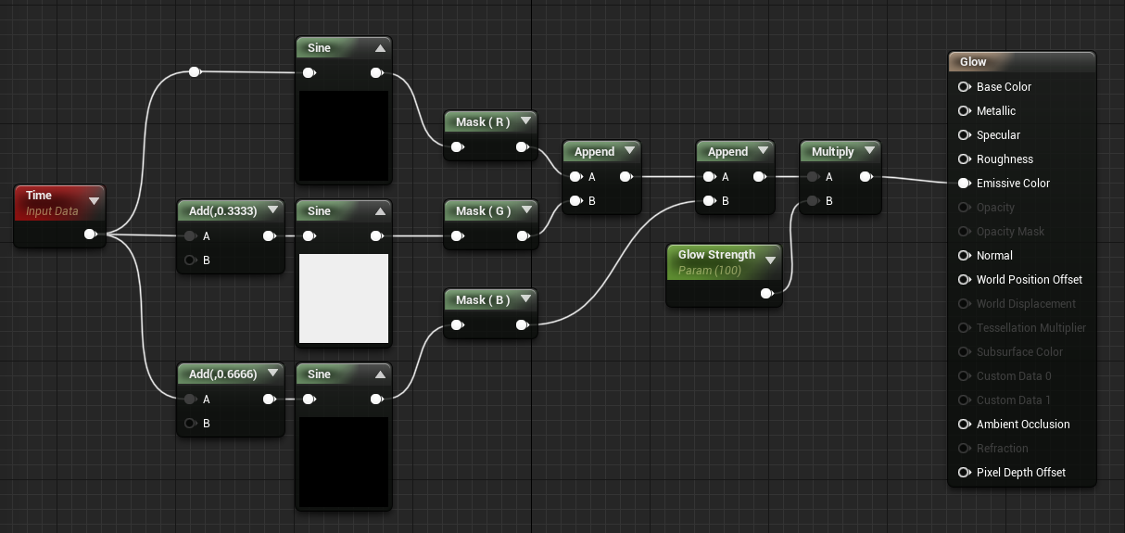Expand the Time node dropdown arrow
This screenshot has height=533, width=1125.
click(94, 200)
